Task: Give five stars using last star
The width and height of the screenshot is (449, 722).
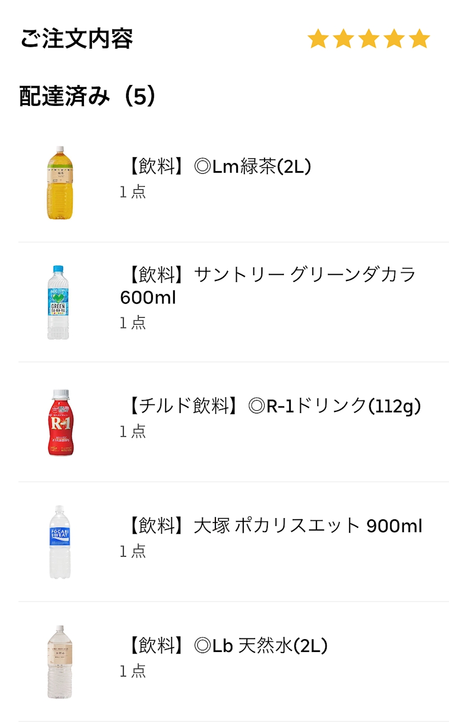Action: pos(420,39)
